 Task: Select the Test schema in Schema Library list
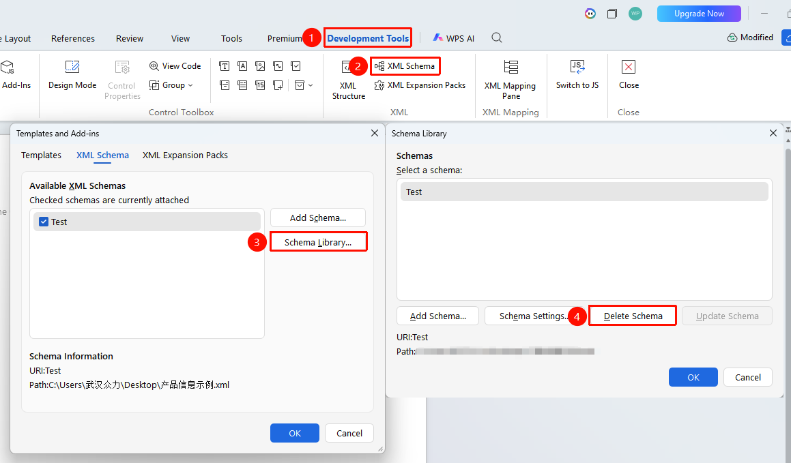pos(584,192)
